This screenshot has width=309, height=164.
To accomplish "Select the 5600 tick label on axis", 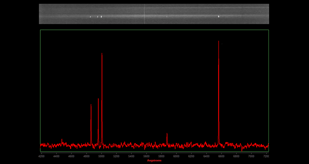I will (146, 156).
